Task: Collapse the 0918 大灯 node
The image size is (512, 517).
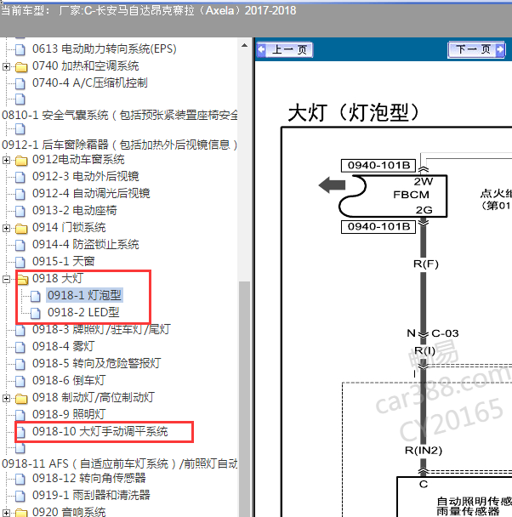Action: [6, 279]
